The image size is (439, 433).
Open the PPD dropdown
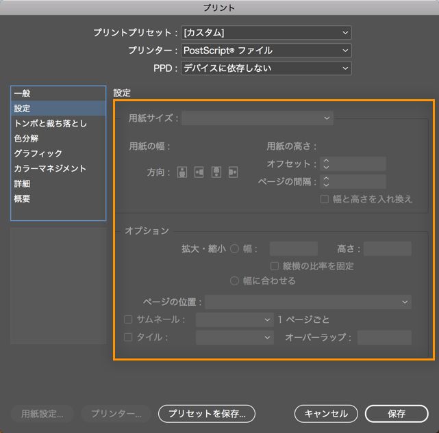pyautogui.click(x=266, y=68)
